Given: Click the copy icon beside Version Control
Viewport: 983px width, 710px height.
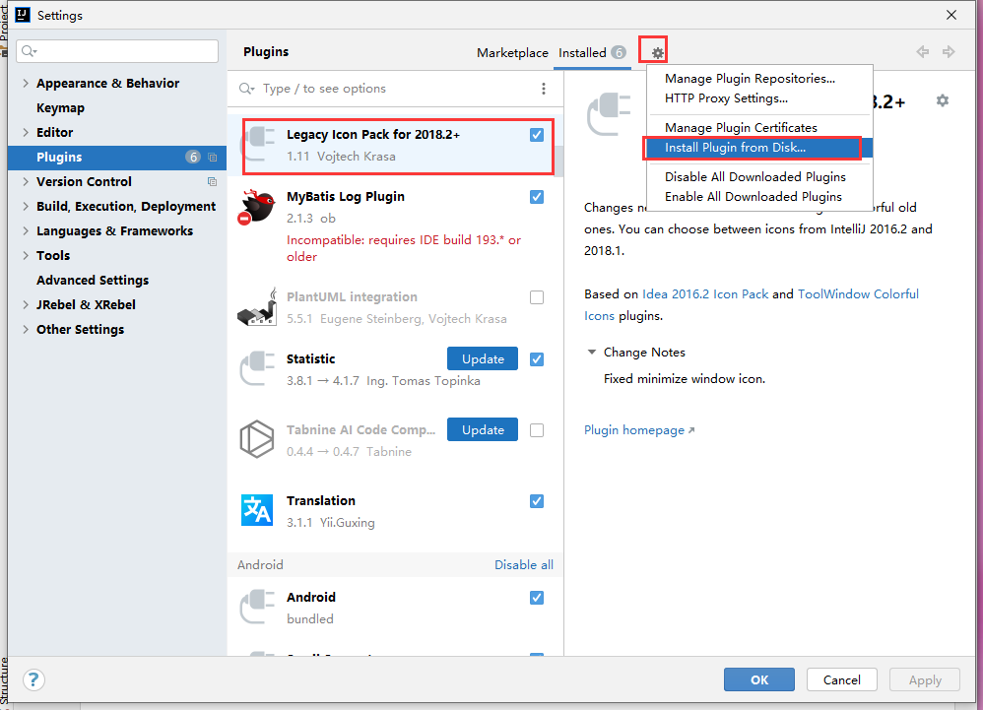Looking at the screenshot, I should (212, 182).
